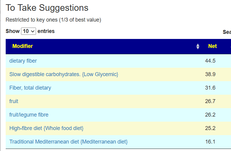
Task: Click the 25.2 net value cell
Action: click(210, 128)
